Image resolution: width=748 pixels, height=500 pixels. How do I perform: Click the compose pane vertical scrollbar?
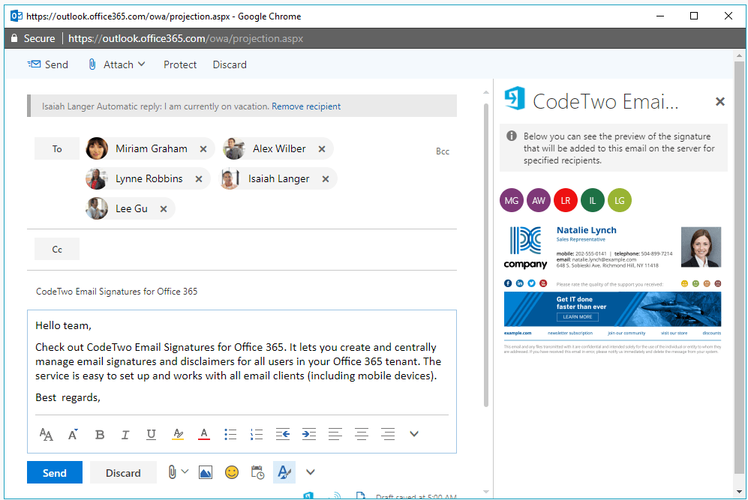coord(486,255)
